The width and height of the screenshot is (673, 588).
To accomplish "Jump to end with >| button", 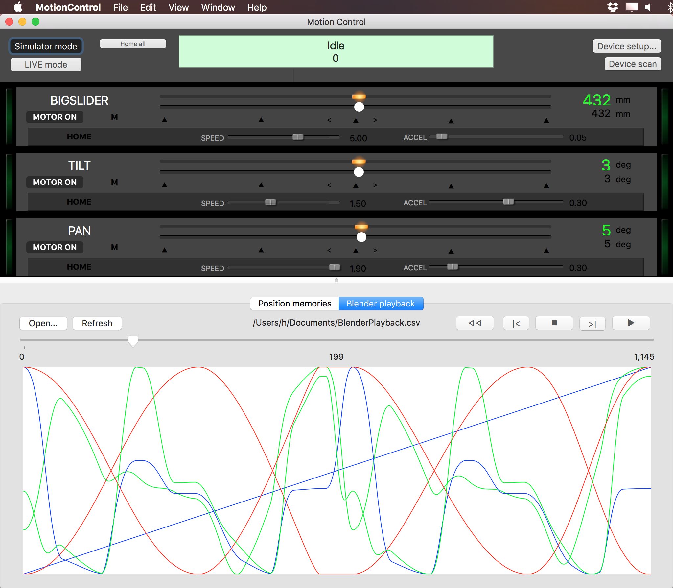I will coord(592,324).
